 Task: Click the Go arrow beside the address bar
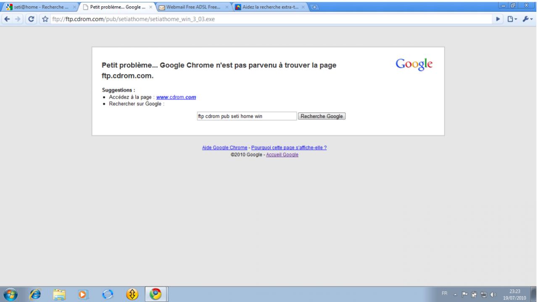click(x=499, y=19)
